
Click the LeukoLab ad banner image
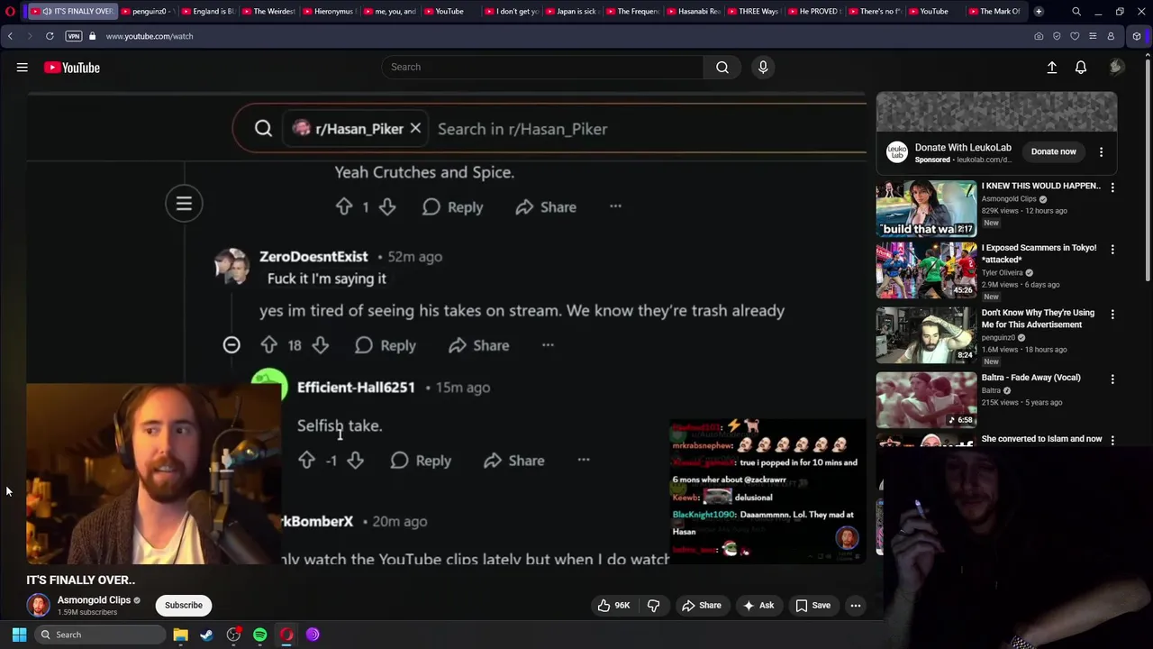pyautogui.click(x=996, y=112)
